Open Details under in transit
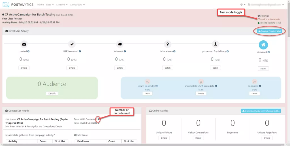 [x=120, y=68]
